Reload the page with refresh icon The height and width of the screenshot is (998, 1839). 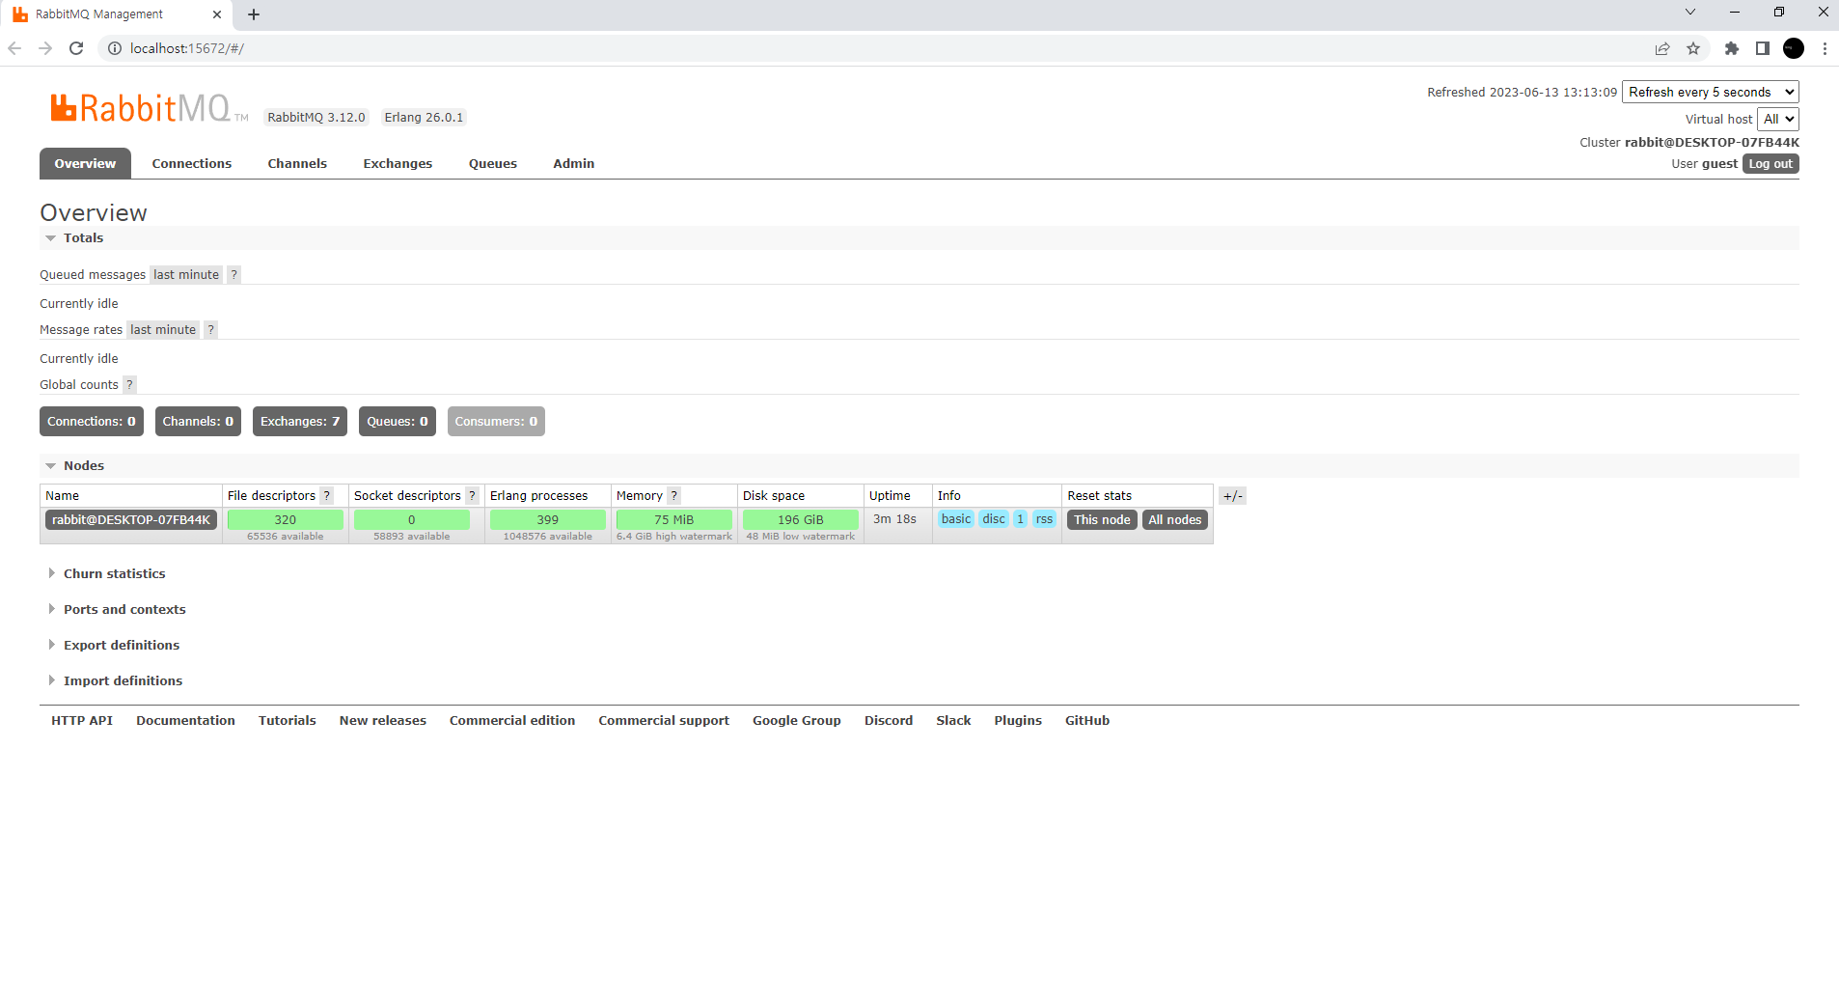pos(76,48)
